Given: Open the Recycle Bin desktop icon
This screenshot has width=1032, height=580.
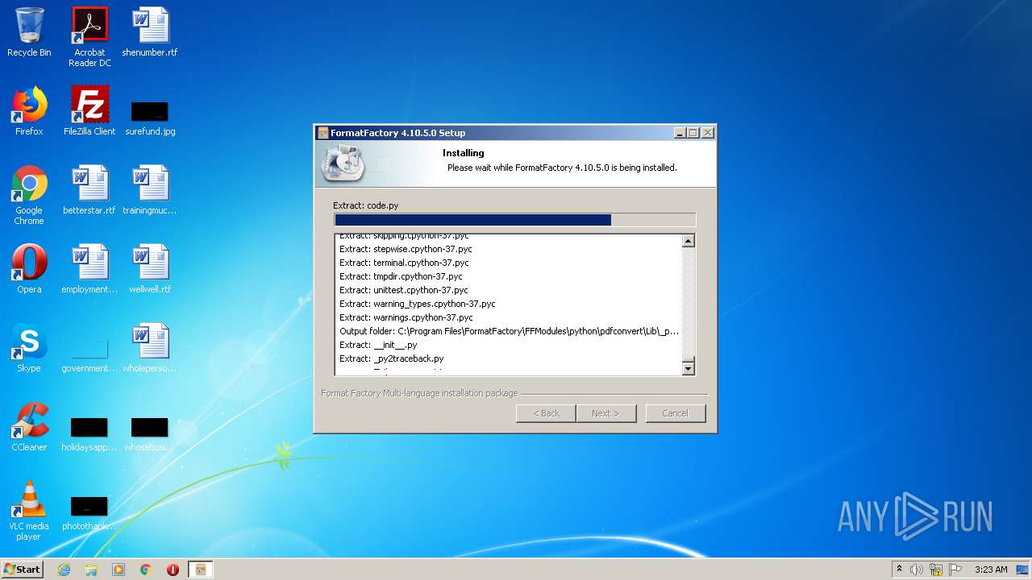Looking at the screenshot, I should point(29,32).
